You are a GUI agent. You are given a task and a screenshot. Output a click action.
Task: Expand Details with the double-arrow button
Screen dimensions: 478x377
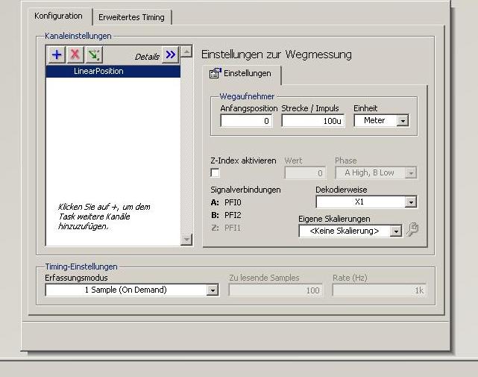coord(170,55)
